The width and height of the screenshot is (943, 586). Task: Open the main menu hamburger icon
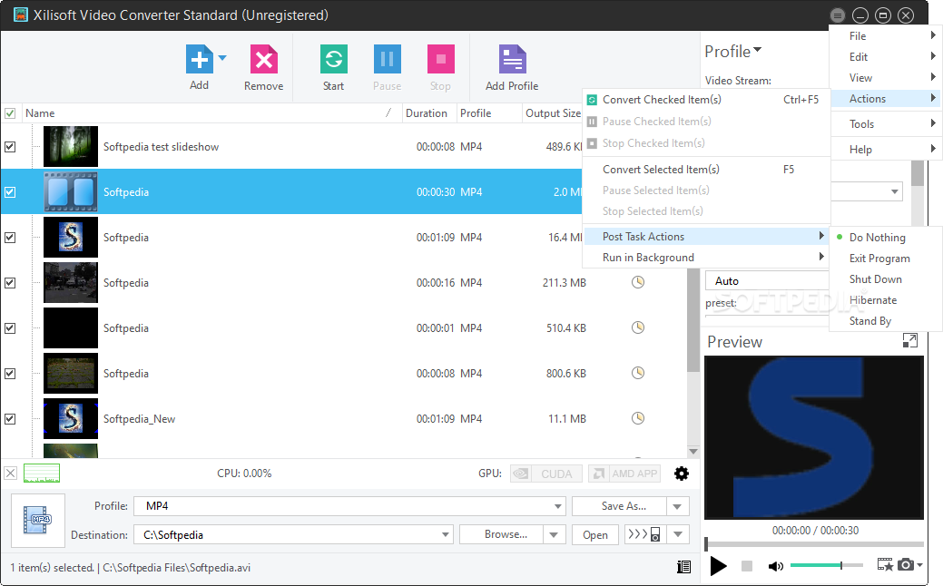837,15
